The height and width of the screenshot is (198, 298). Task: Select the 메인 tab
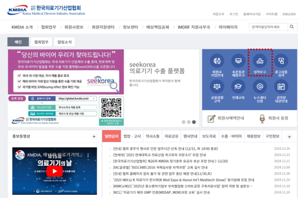click(x=18, y=42)
